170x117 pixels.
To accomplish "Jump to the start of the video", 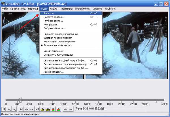I will coord(21,109).
